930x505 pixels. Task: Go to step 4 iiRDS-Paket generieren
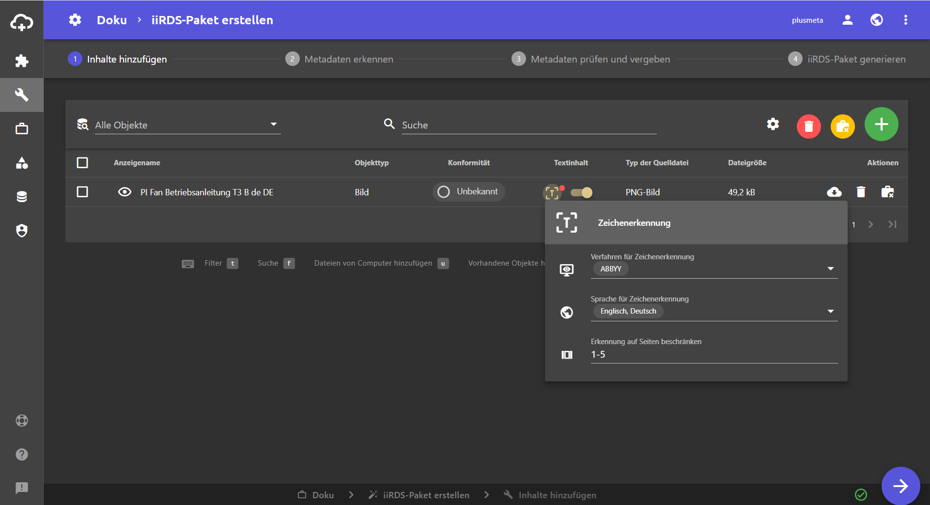pos(847,59)
